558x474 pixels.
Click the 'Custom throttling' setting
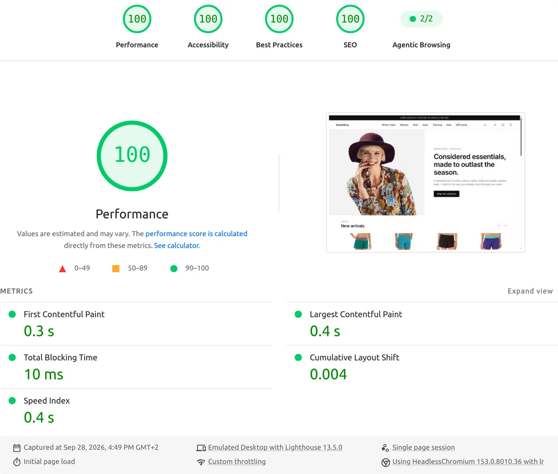237,461
